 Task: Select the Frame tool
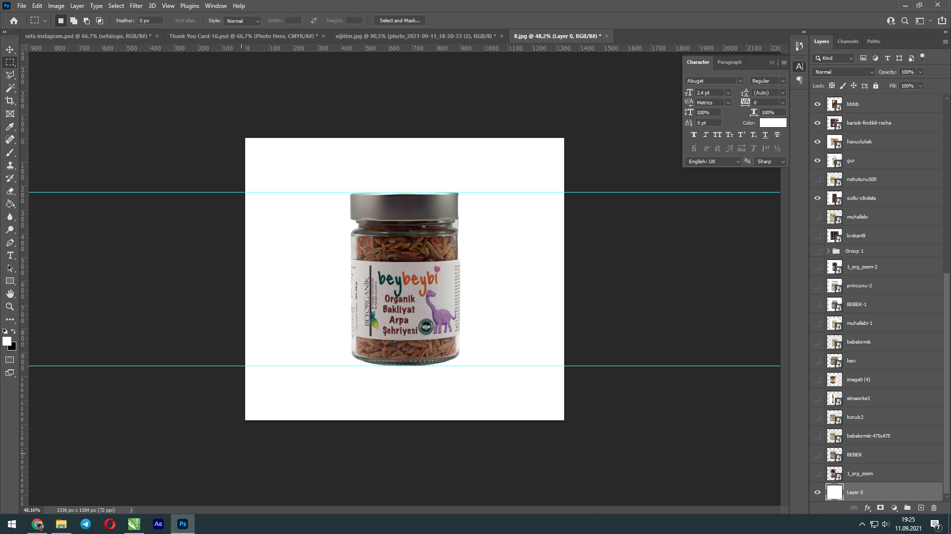(x=10, y=114)
